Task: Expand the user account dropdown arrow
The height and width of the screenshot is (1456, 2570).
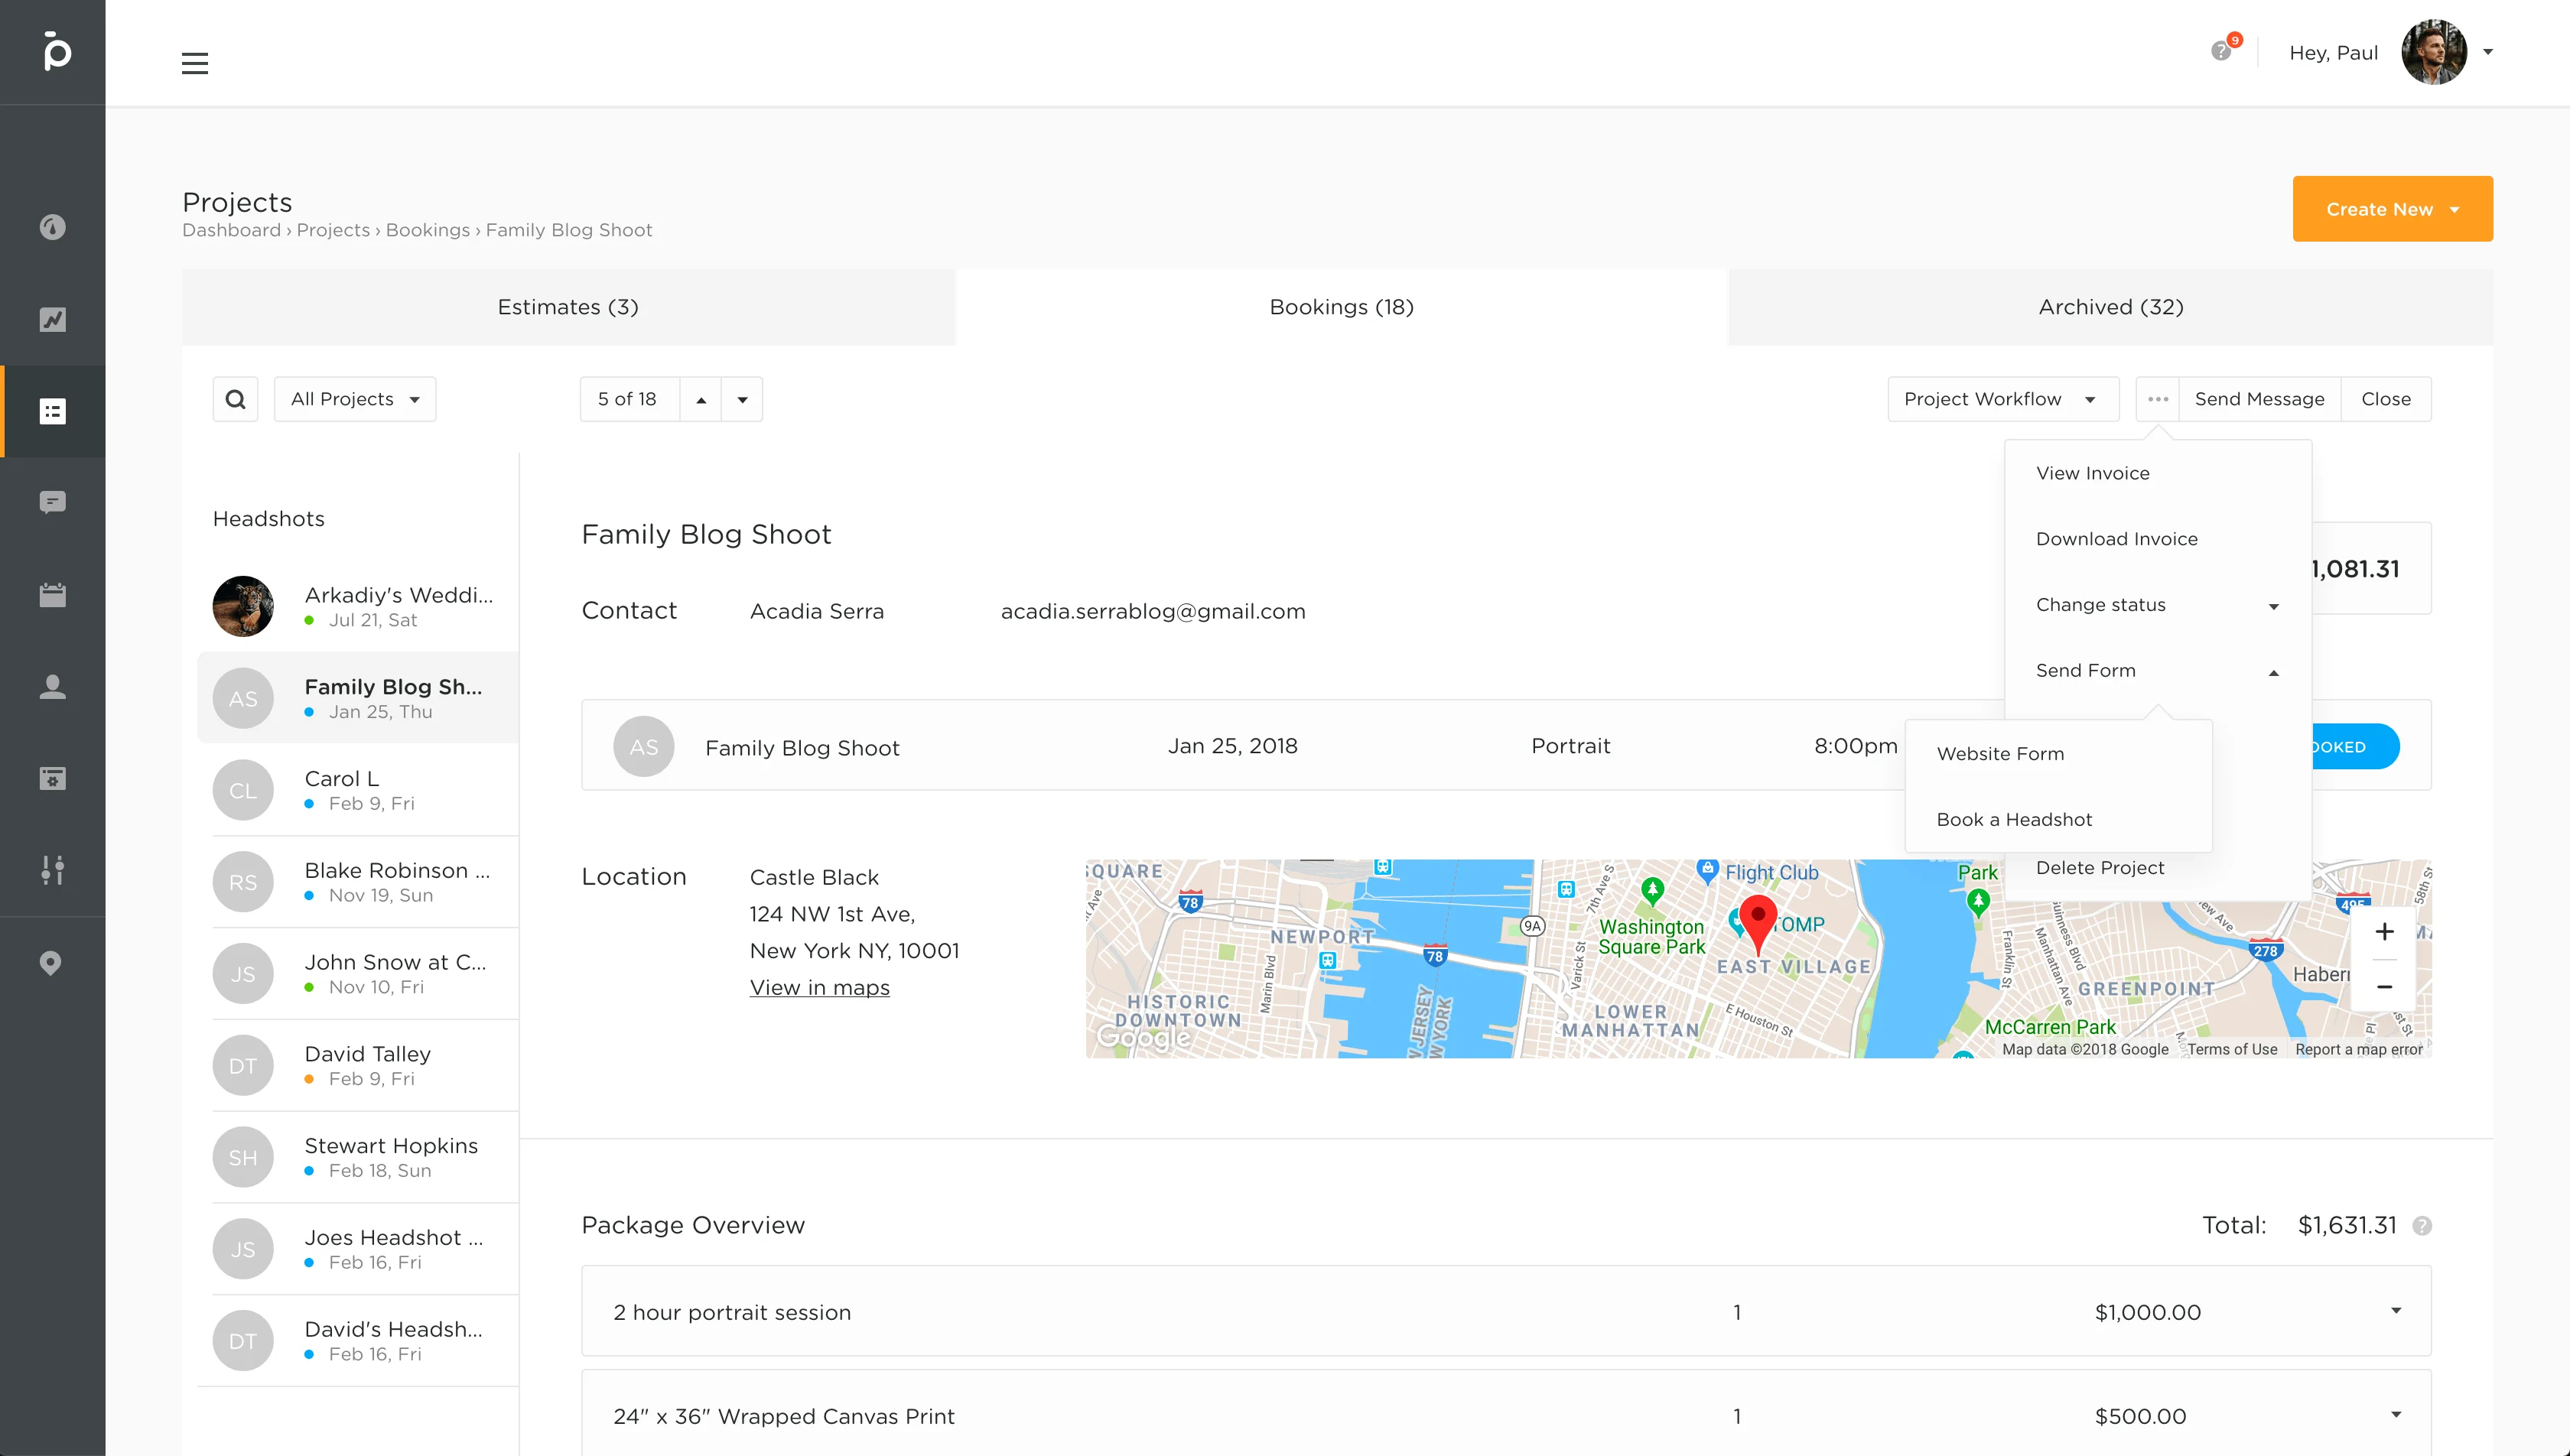Action: pos(2488,52)
